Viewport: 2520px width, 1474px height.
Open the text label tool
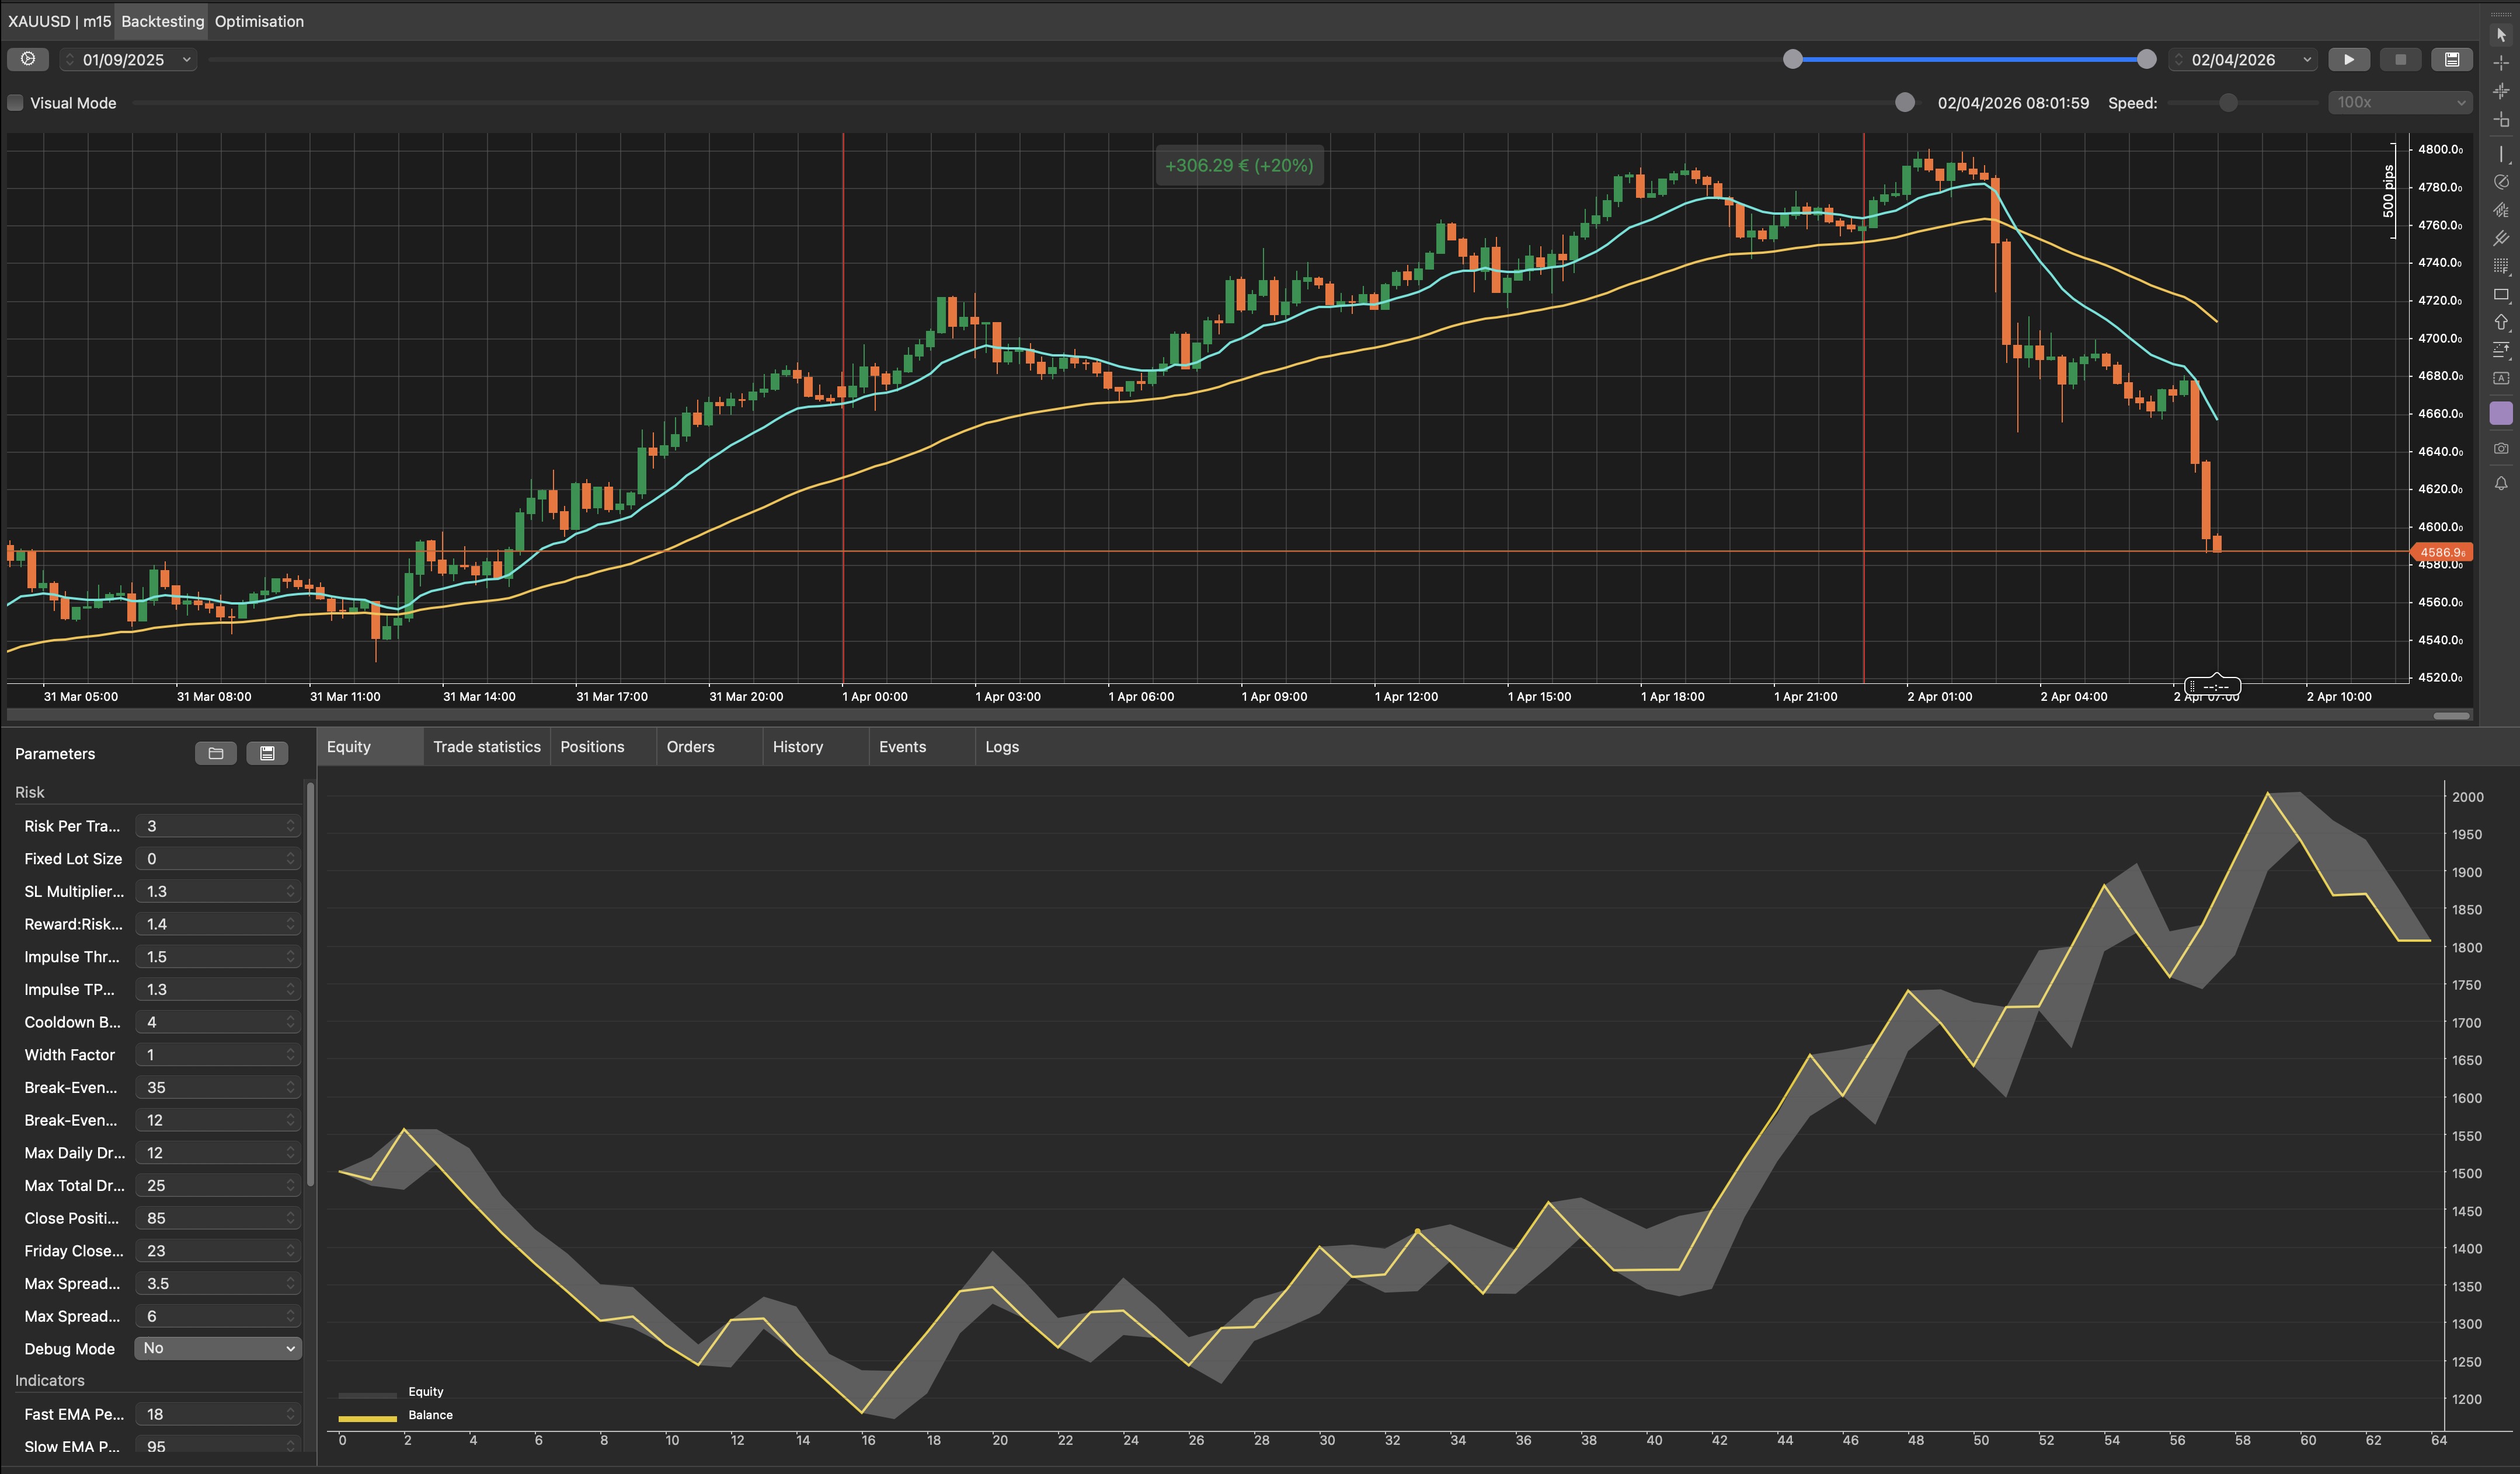click(2501, 377)
